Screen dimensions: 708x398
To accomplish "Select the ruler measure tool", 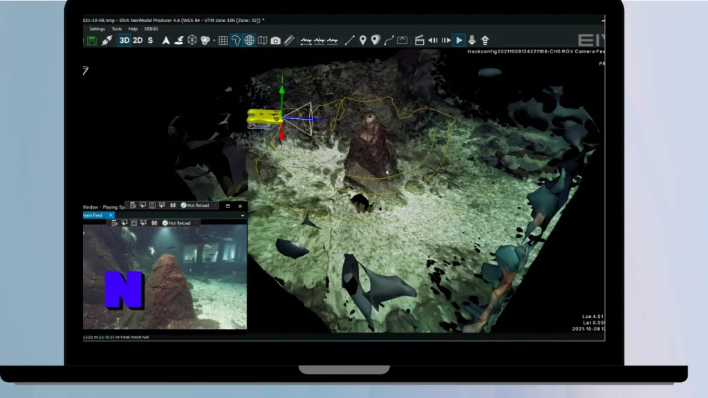I will [289, 40].
